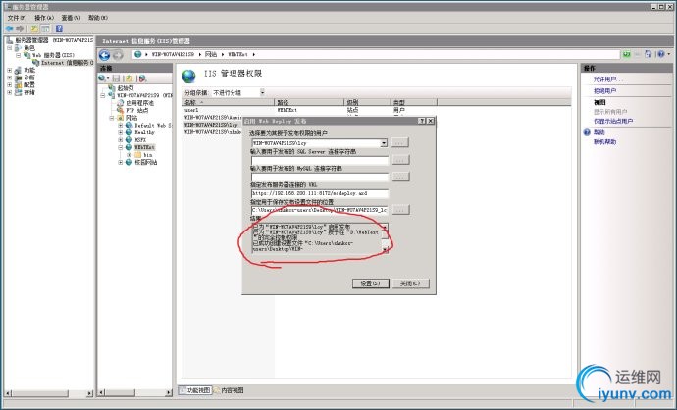Click the MySQL connection string field

[x=320, y=177]
